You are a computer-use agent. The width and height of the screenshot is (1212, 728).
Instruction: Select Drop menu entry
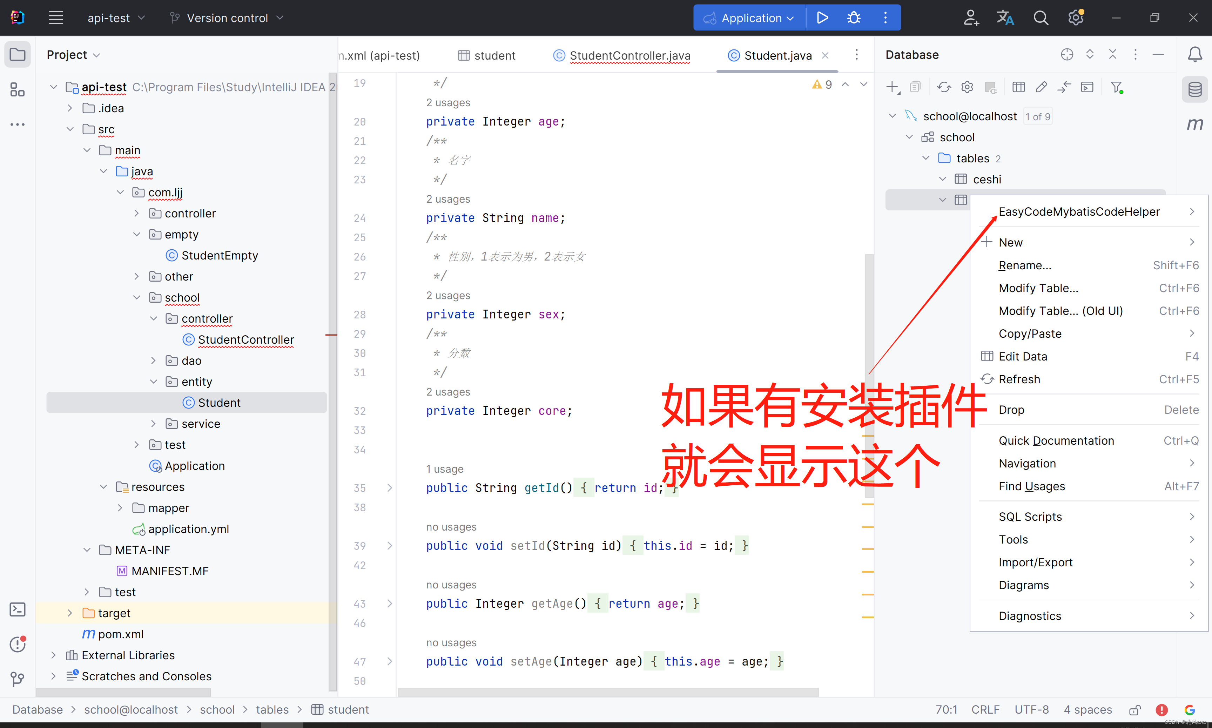point(1089,410)
